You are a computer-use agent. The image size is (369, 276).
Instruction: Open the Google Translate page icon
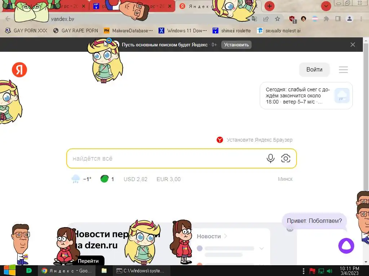point(254,19)
